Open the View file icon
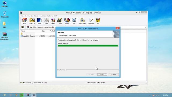The width and height of the screenshot is (172, 97). 46,21
